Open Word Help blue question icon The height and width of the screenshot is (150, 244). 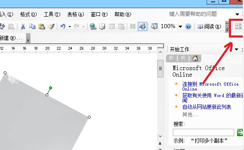[x=188, y=26]
